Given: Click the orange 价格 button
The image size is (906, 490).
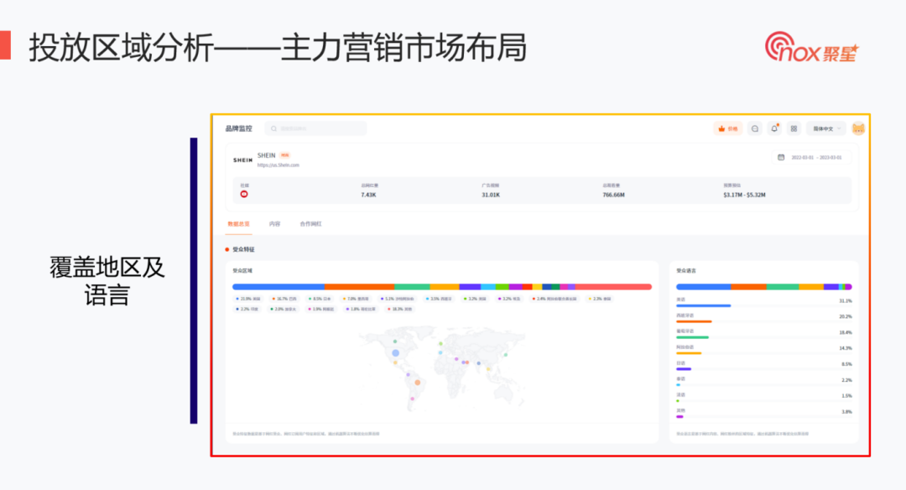Looking at the screenshot, I should pos(728,128).
